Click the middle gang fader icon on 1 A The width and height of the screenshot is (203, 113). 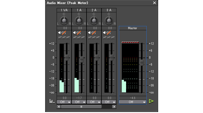click(x=79, y=37)
